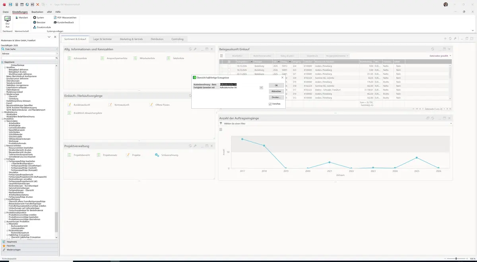Expand the Datensätze gewählt dropdown
The width and height of the screenshot is (477, 262).
coord(440,56)
